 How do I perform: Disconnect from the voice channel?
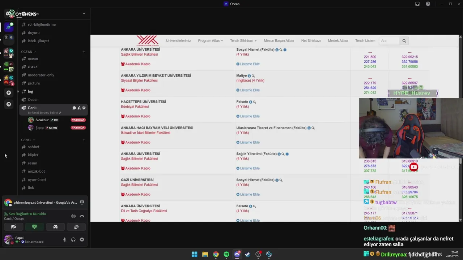click(82, 216)
